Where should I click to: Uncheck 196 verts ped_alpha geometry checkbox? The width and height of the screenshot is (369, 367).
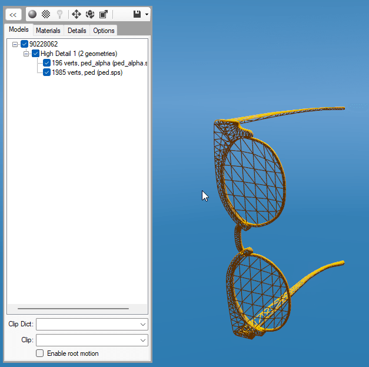(47, 63)
